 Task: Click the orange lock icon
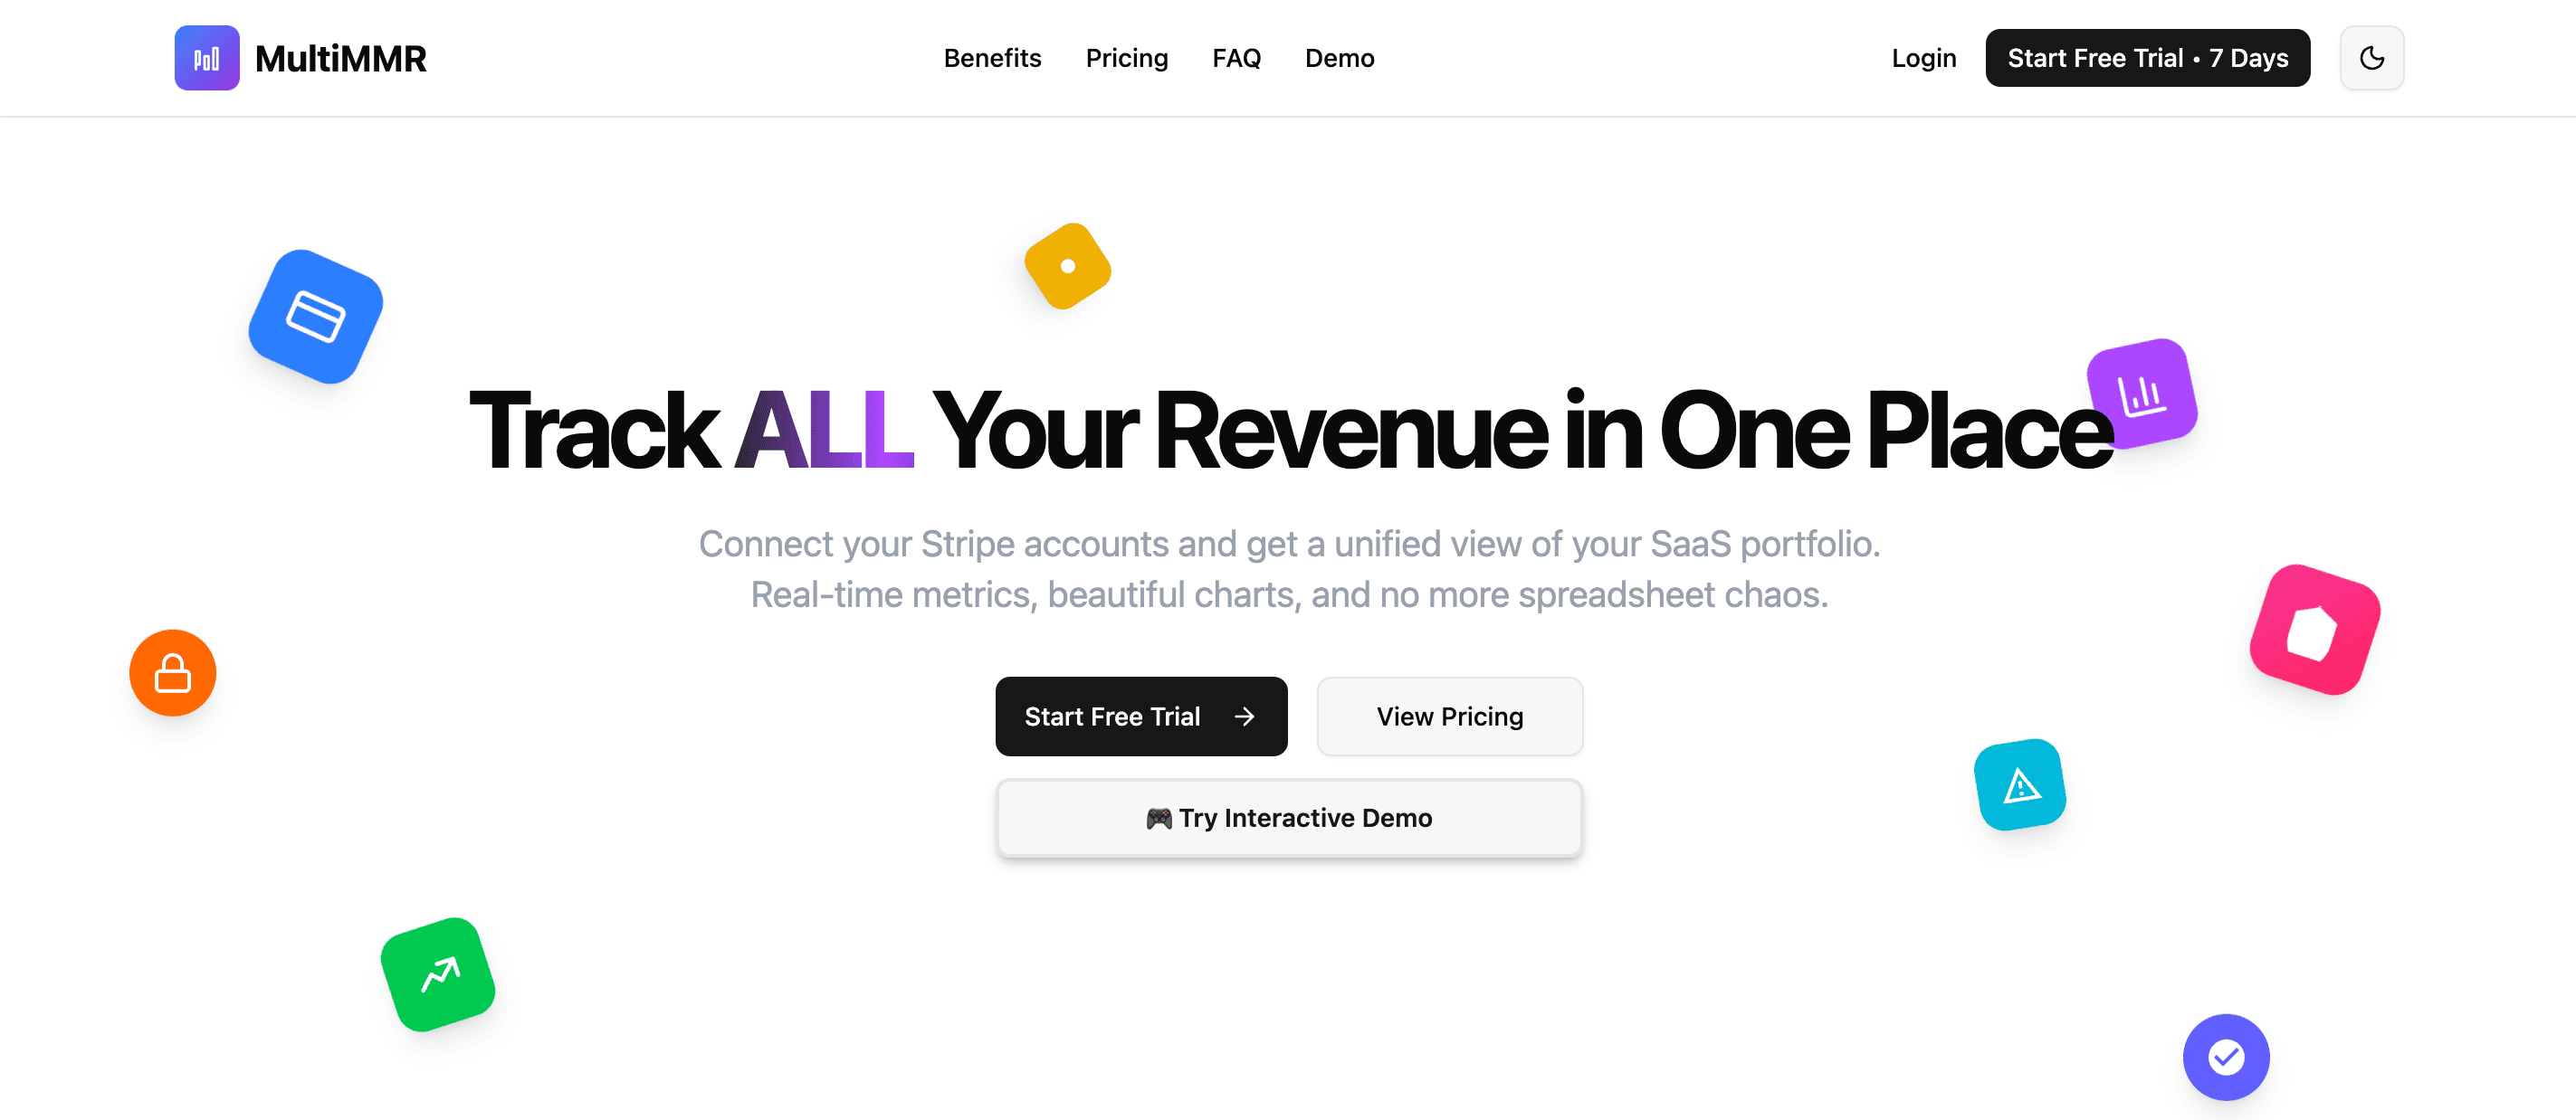173,673
